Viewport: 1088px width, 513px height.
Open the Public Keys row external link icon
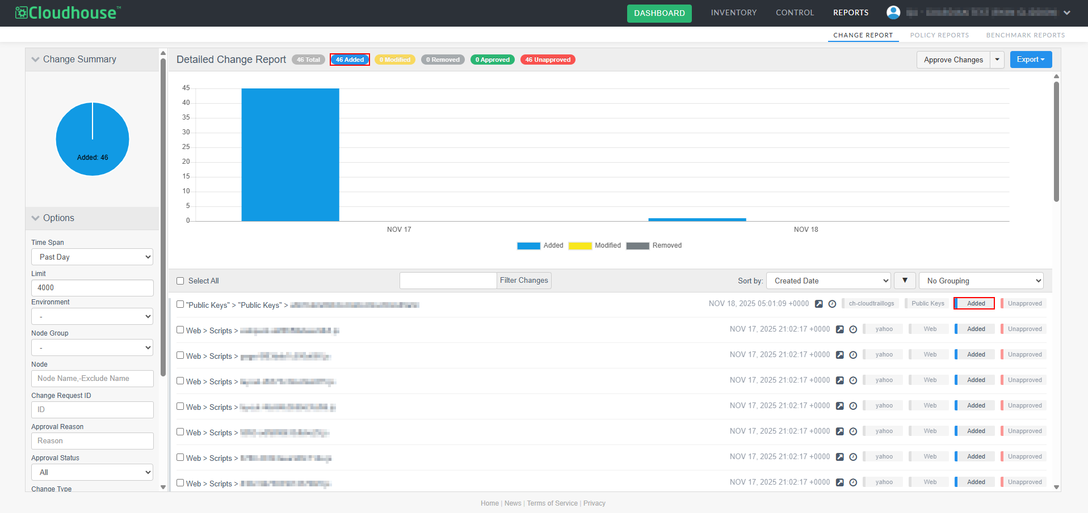819,304
